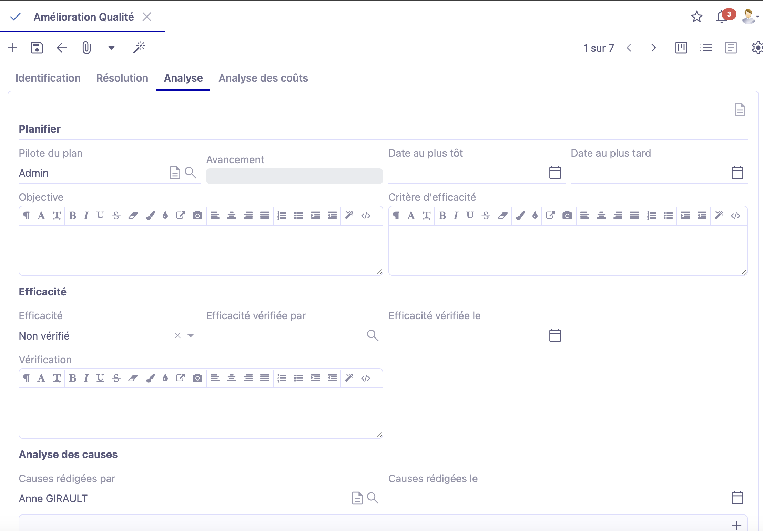The image size is (763, 531).
Task: Switch to list view icon
Action: 706,48
